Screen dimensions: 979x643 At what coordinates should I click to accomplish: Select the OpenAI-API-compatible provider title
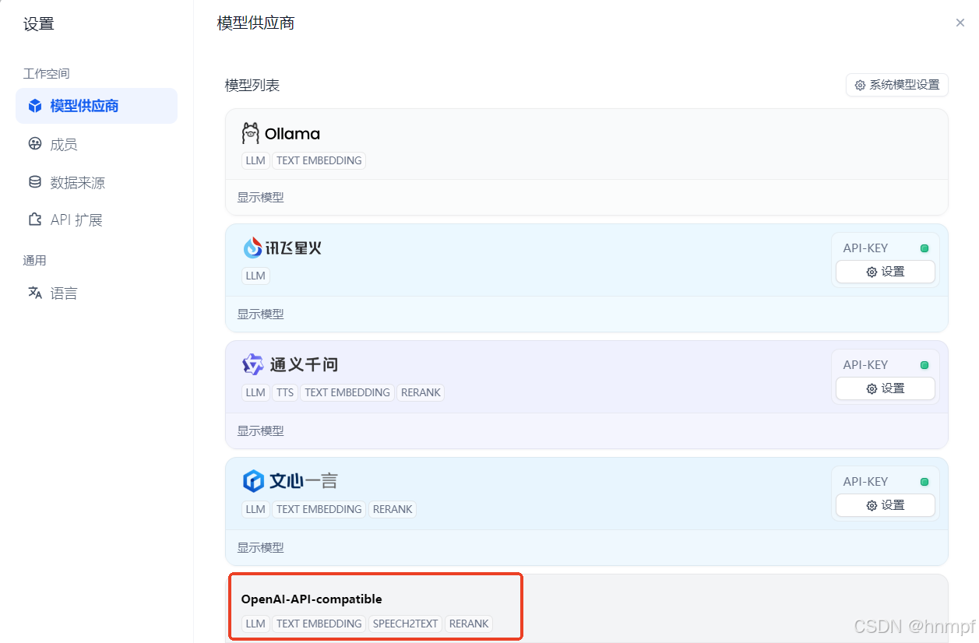(312, 599)
